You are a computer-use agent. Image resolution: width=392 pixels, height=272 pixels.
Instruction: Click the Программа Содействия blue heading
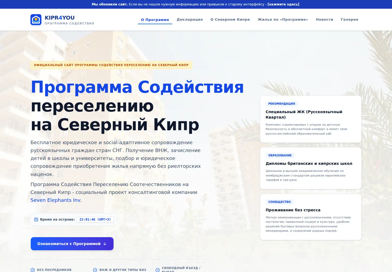[137, 87]
